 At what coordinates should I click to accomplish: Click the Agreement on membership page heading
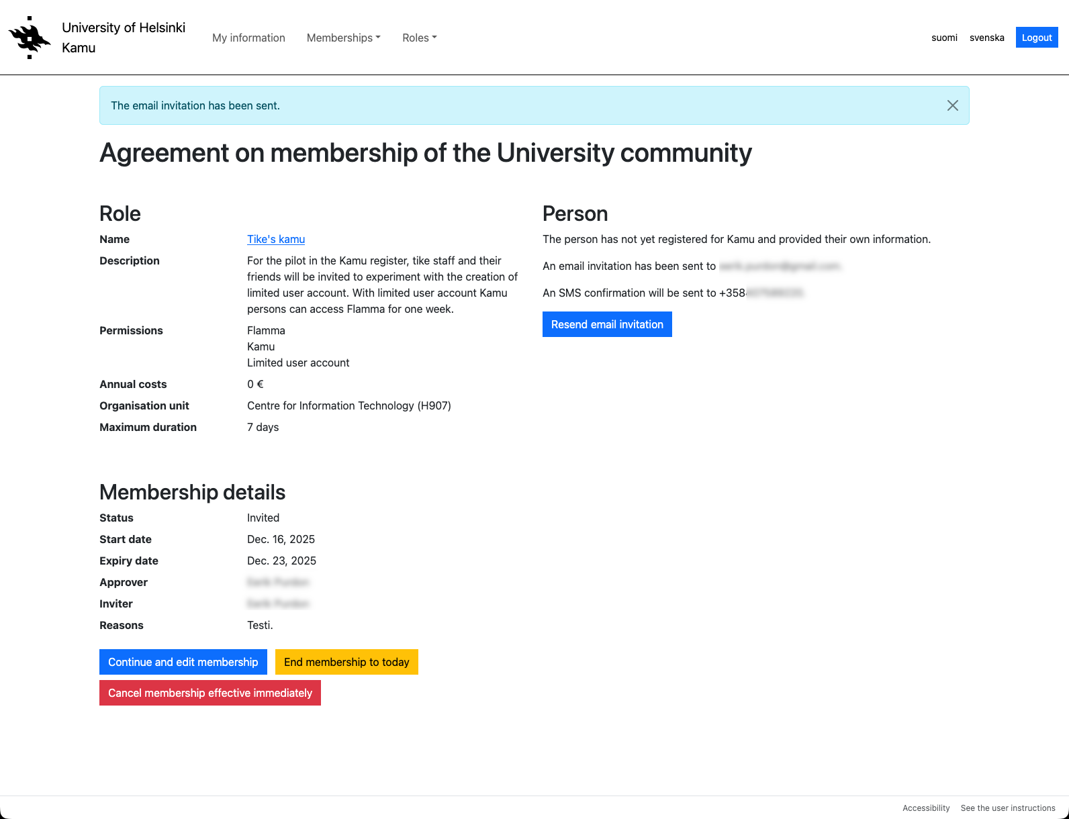tap(425, 153)
